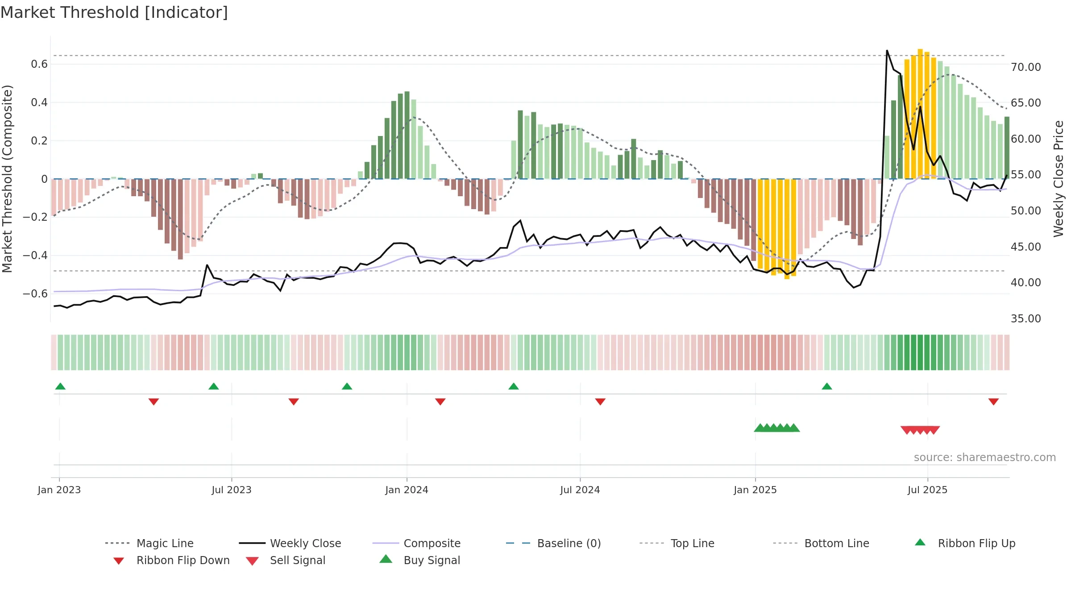Click the Ribbon Flip Up marker near Nov 2023

[347, 386]
